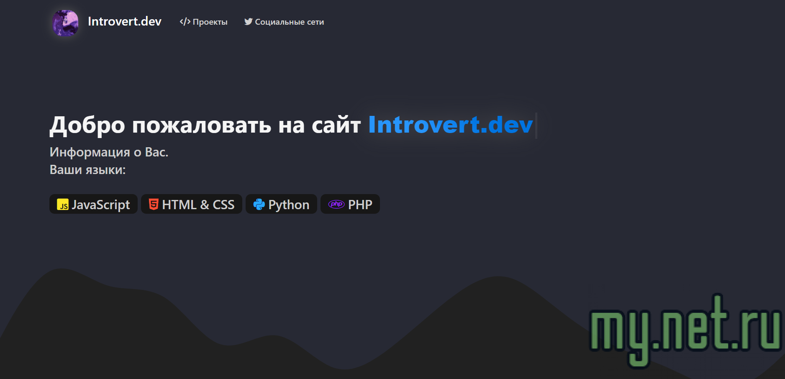Select the HTML & CSS badge label
The width and height of the screenshot is (785, 379).
198,205
